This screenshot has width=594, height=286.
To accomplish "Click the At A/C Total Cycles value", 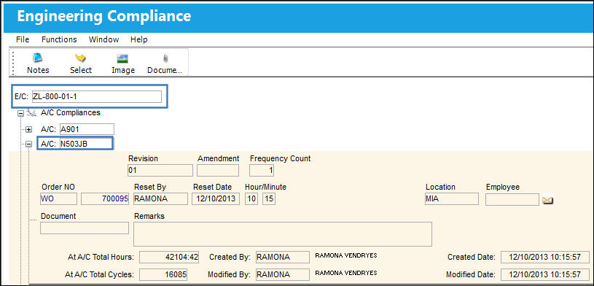I will click(163, 274).
